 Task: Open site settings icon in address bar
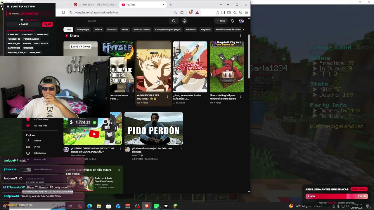(x=71, y=13)
